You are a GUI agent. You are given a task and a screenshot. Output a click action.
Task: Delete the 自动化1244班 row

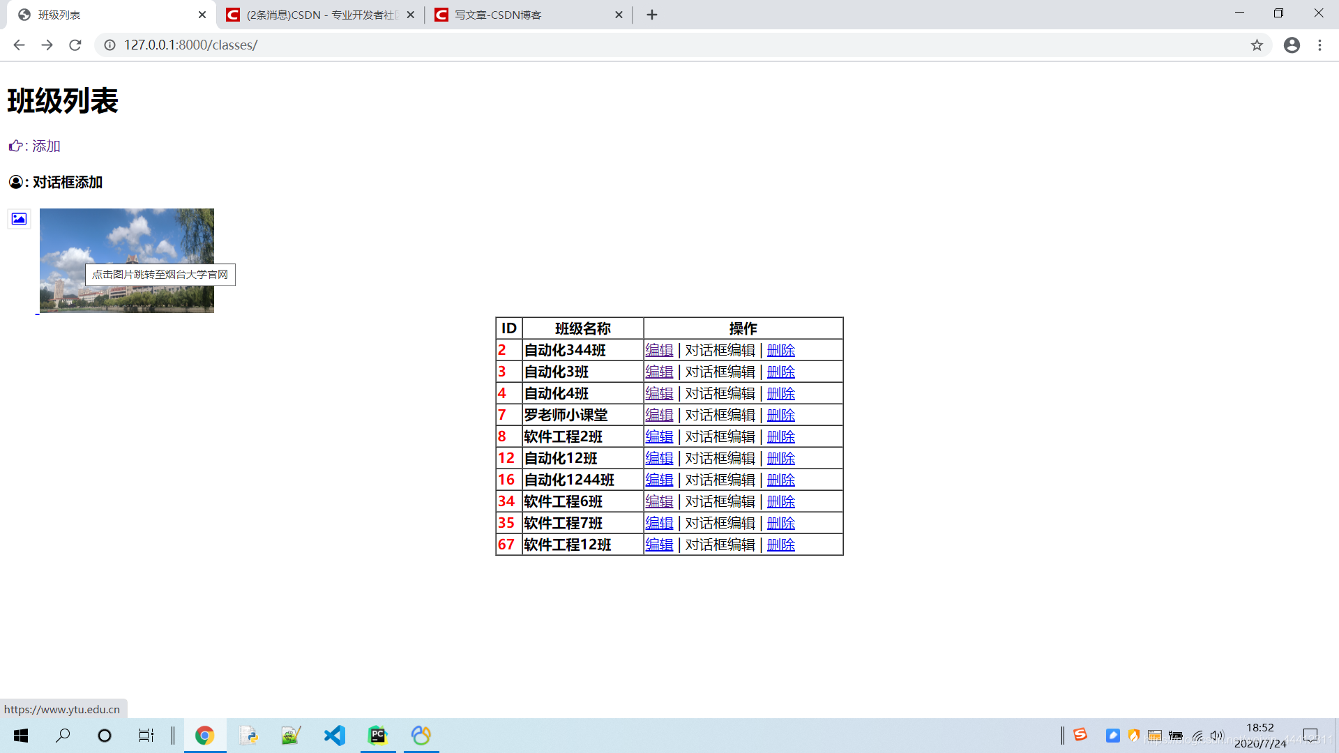(781, 480)
